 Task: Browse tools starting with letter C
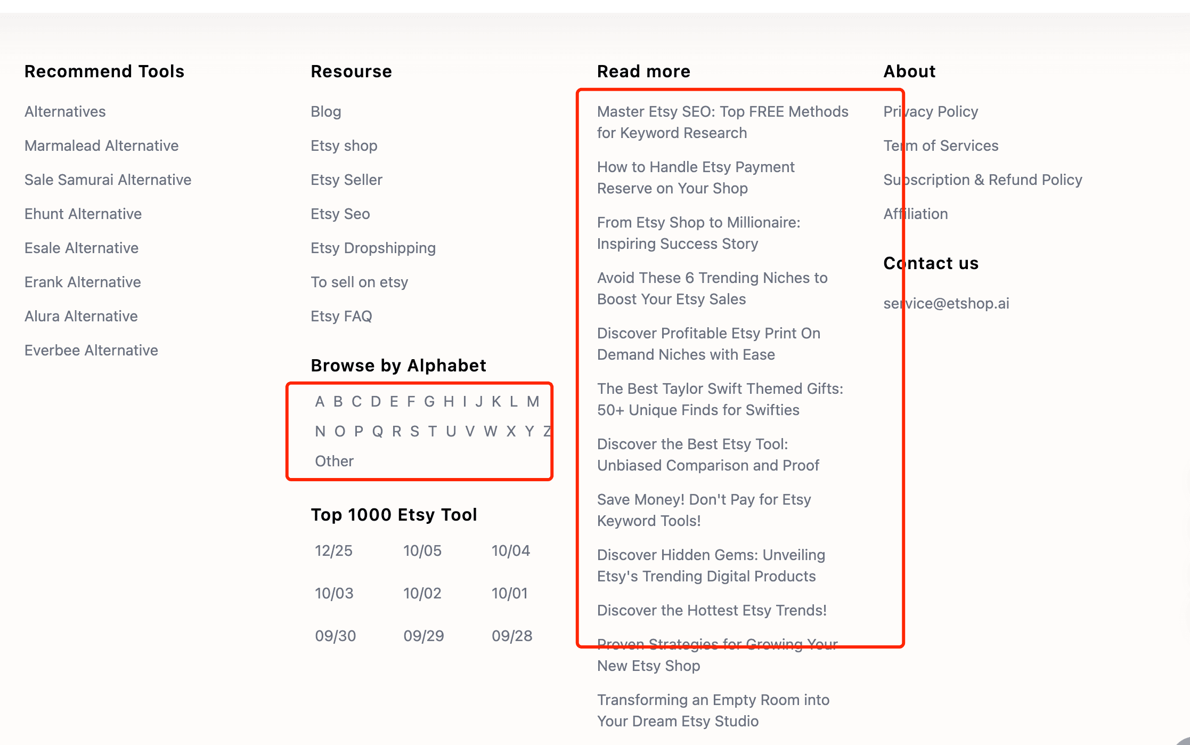tap(356, 401)
